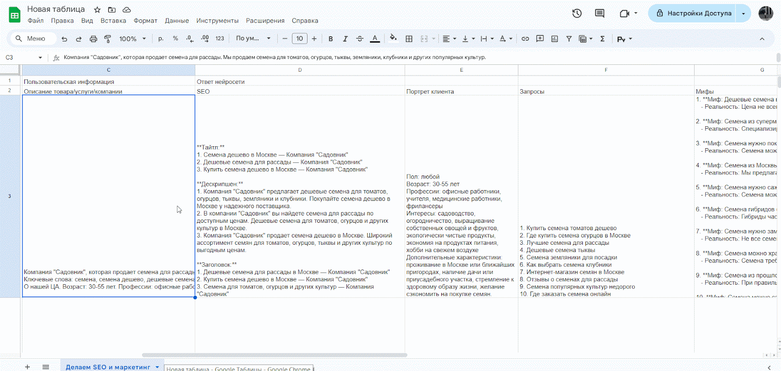The width and height of the screenshot is (781, 371).
Task: Open the text rotation dropdown
Action: pyautogui.click(x=506, y=39)
